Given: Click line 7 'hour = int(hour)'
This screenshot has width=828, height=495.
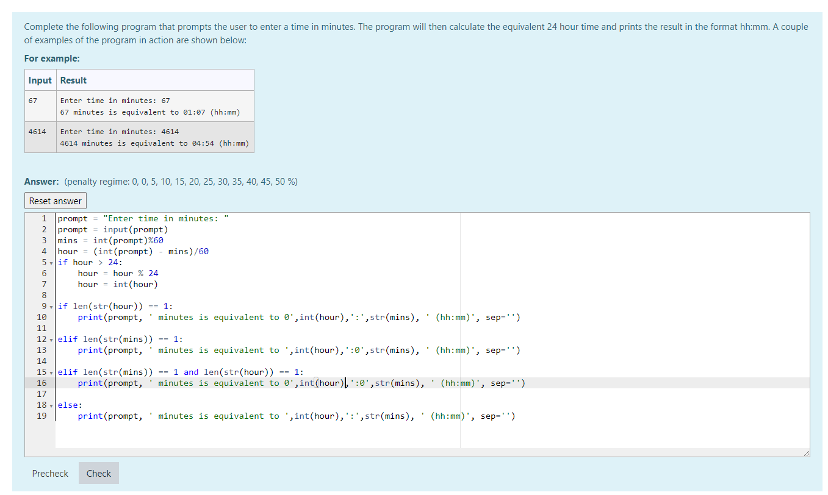Looking at the screenshot, I should tap(118, 285).
